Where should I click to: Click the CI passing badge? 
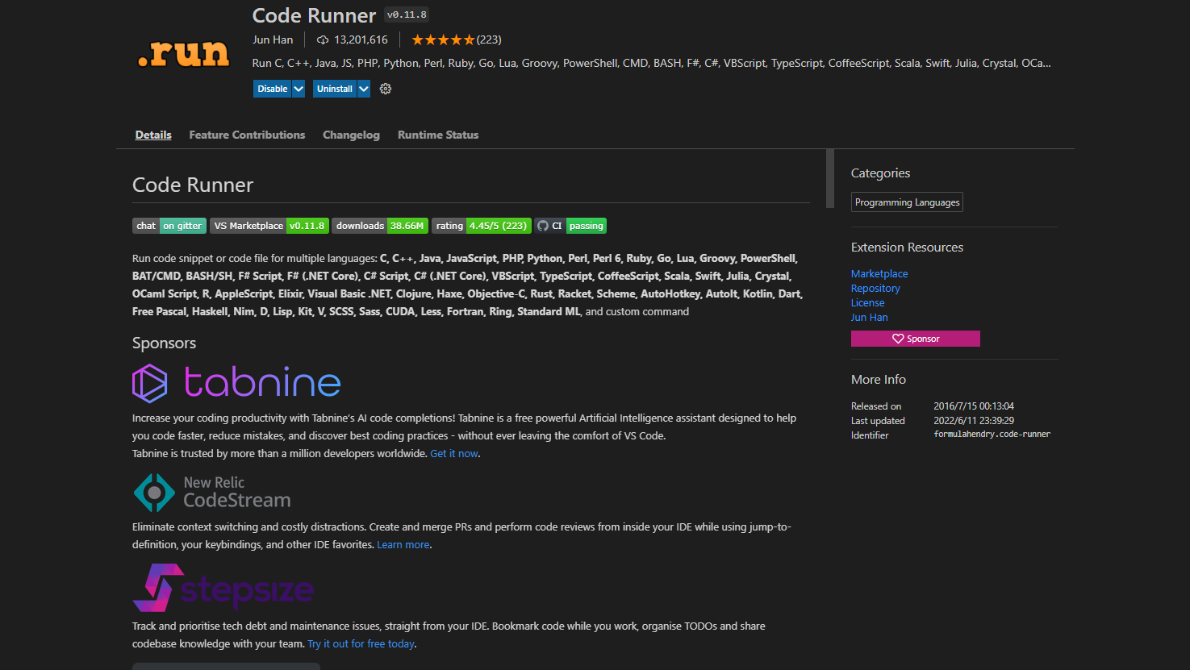coord(570,226)
